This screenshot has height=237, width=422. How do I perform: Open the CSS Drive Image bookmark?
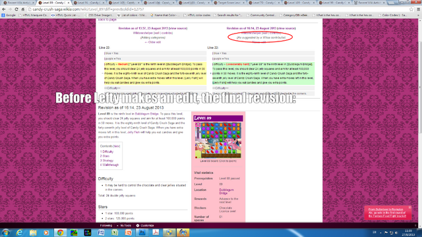[x=98, y=15]
